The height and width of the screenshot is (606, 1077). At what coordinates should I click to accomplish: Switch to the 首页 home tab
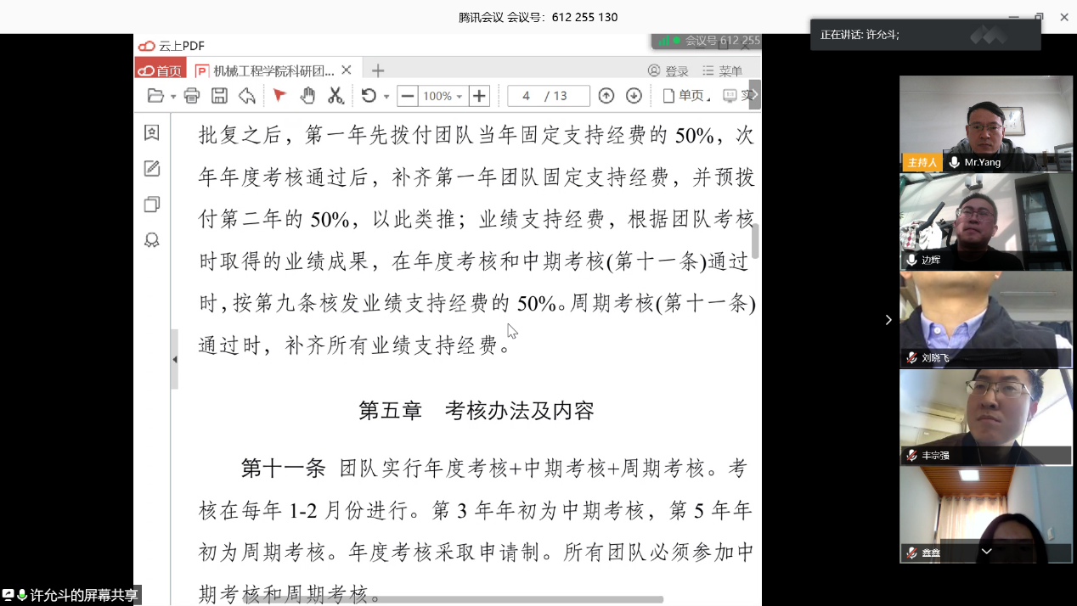tap(161, 70)
